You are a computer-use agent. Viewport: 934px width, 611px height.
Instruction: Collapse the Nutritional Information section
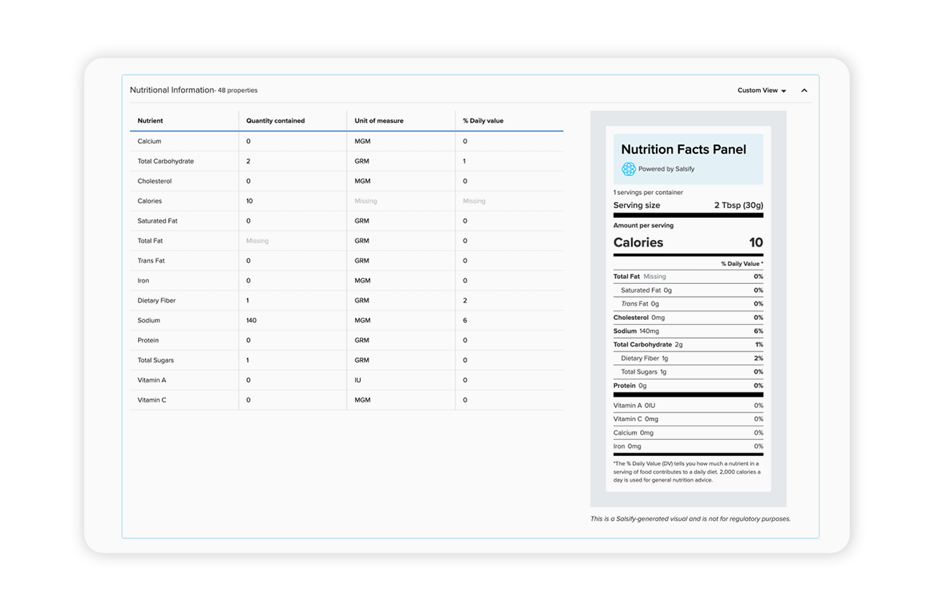(x=804, y=90)
